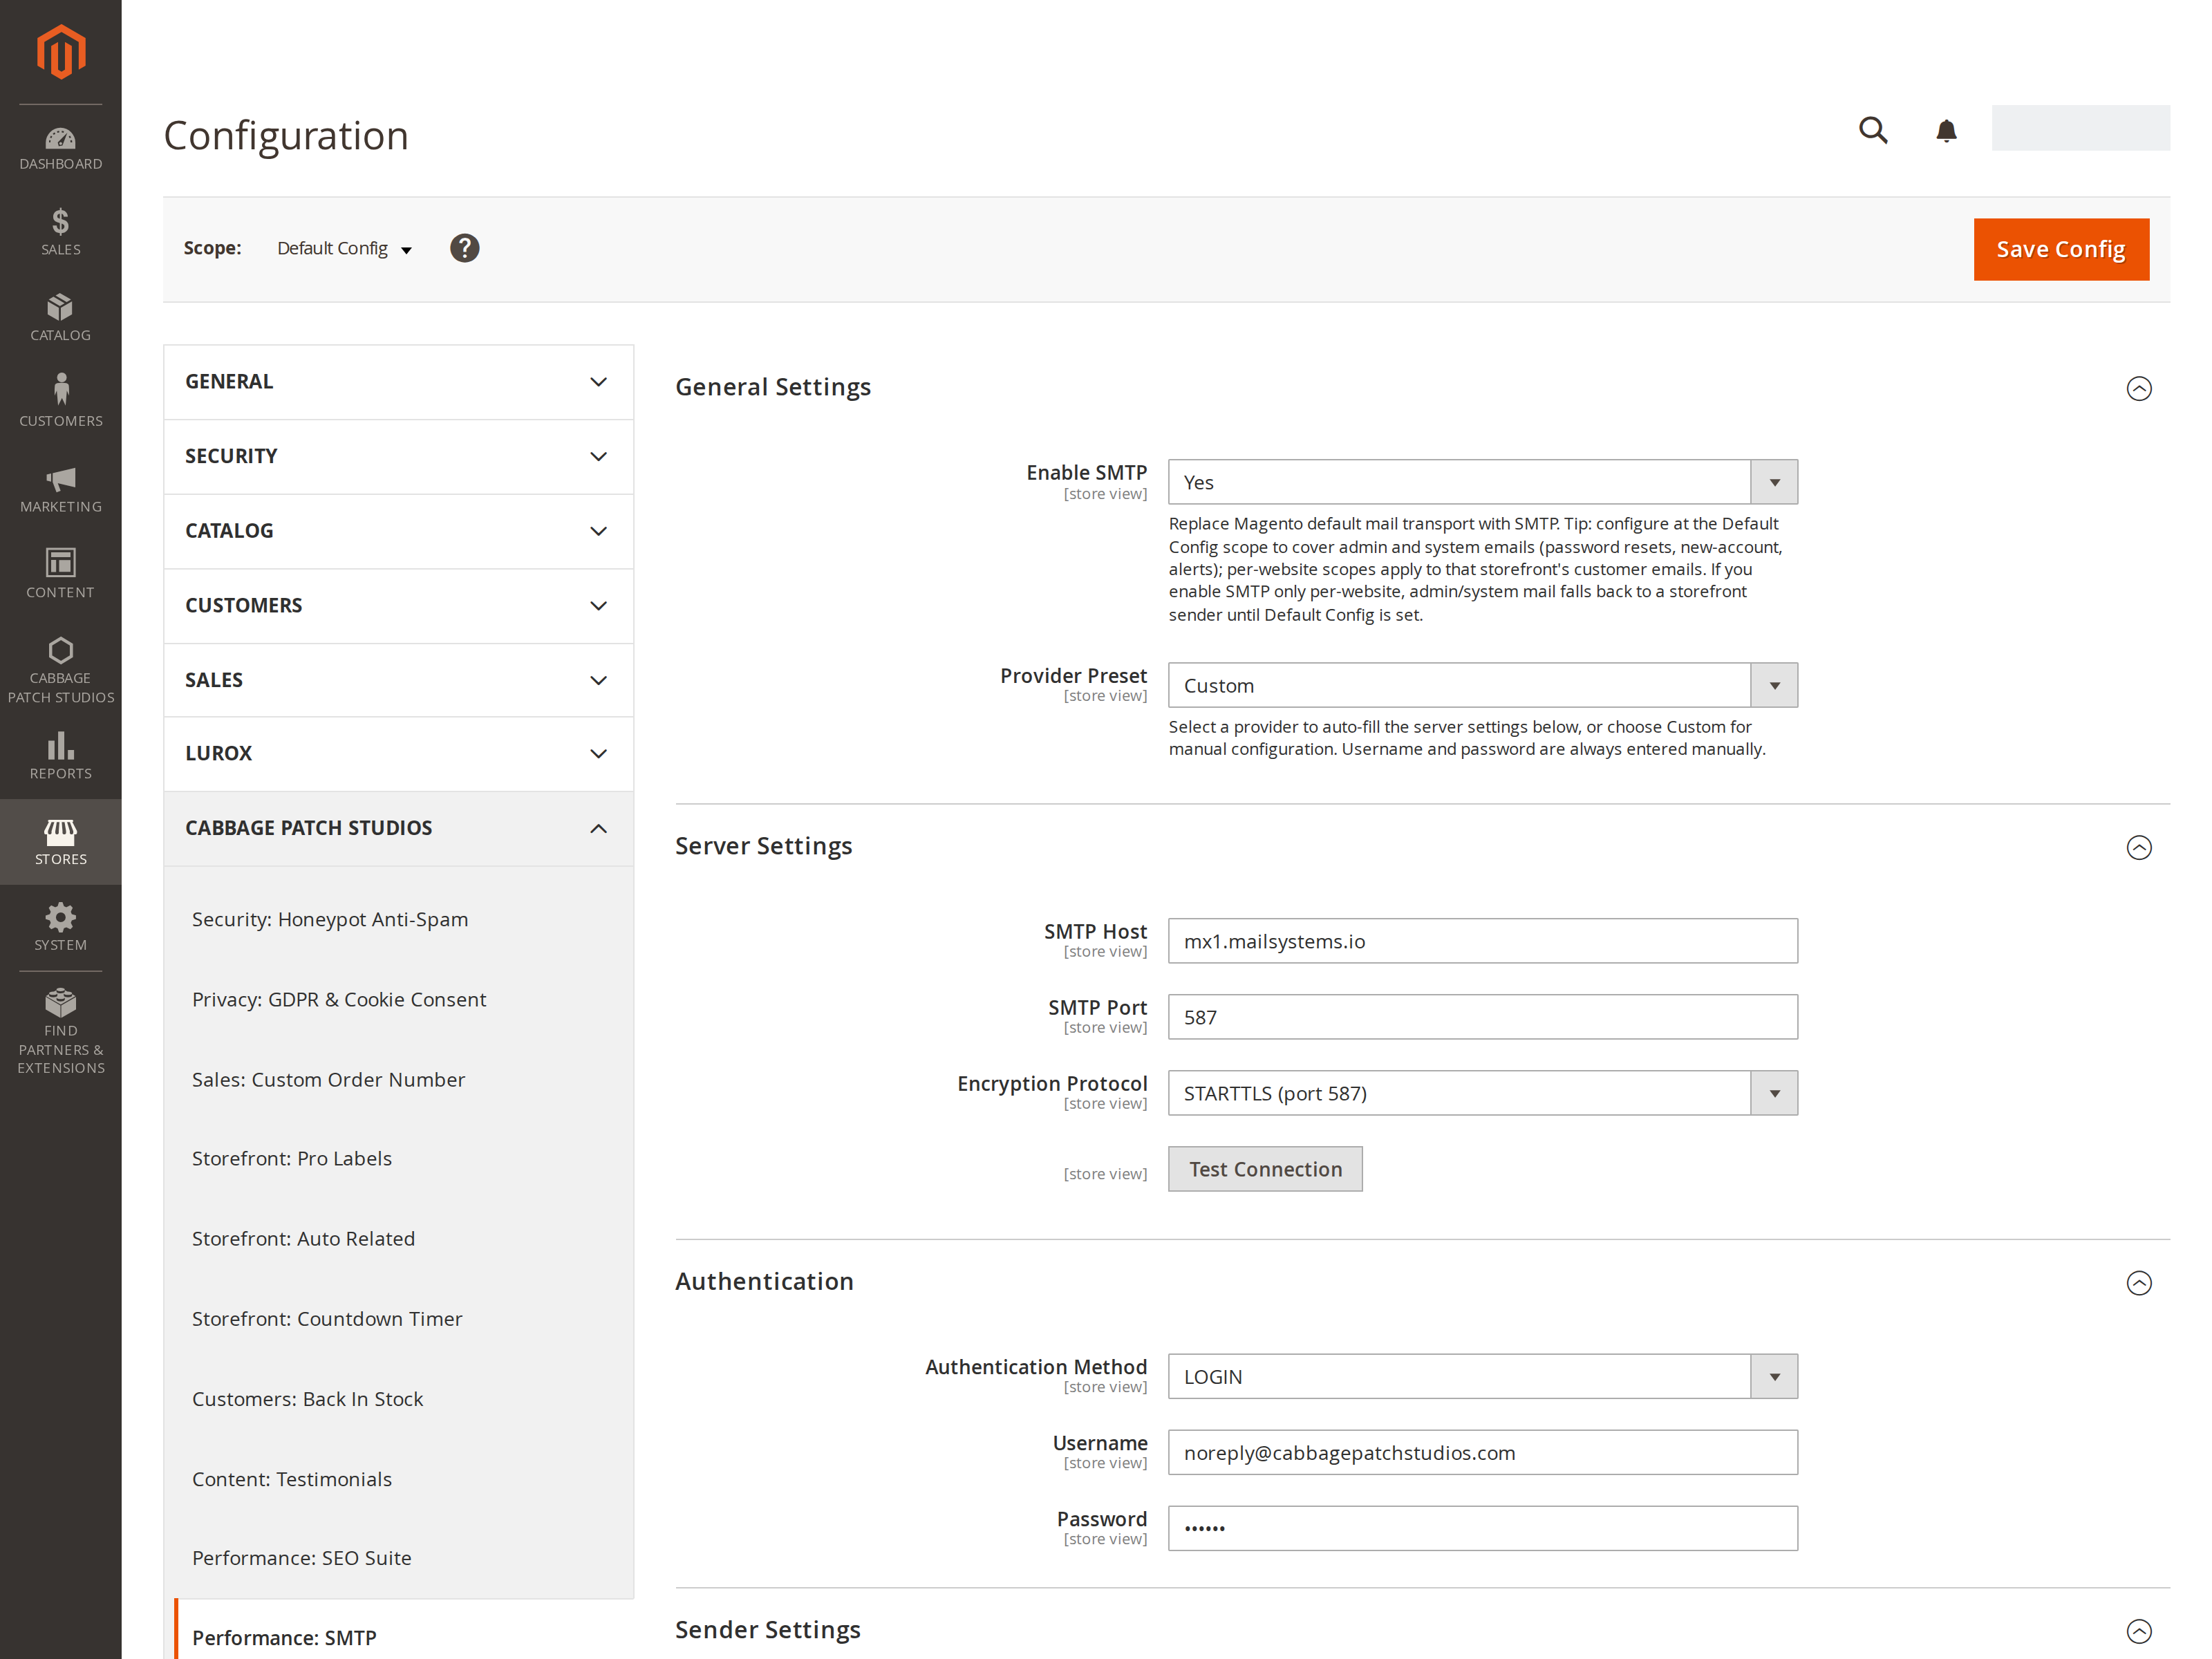Screen dimensions: 2212x1659
Task: Collapse the Authentication section
Action: pyautogui.click(x=2138, y=1282)
